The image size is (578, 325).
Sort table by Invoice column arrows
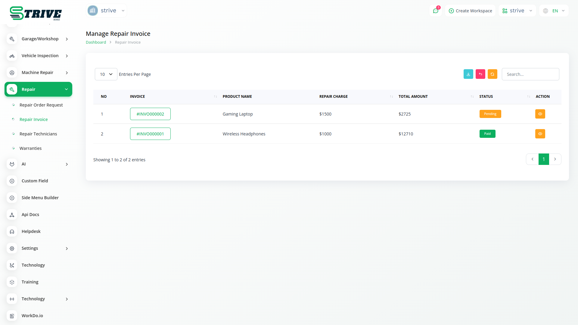215,97
